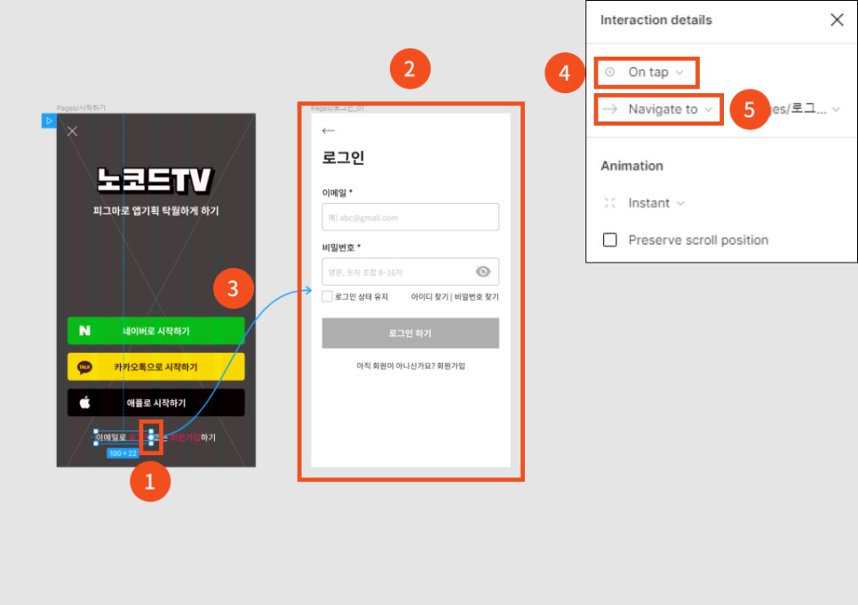Image resolution: width=858 pixels, height=605 pixels.
Task: Click the 피그마로 앱기획 subtitle text
Action: click(x=156, y=211)
